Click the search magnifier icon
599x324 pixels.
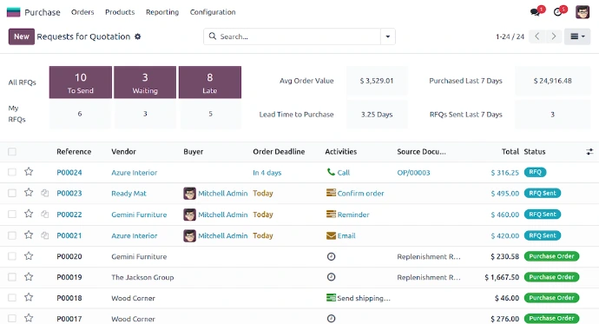(213, 36)
